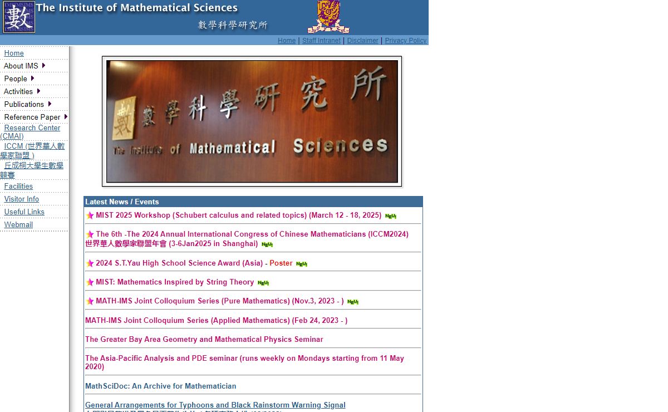Click Home in the top bar

click(287, 41)
